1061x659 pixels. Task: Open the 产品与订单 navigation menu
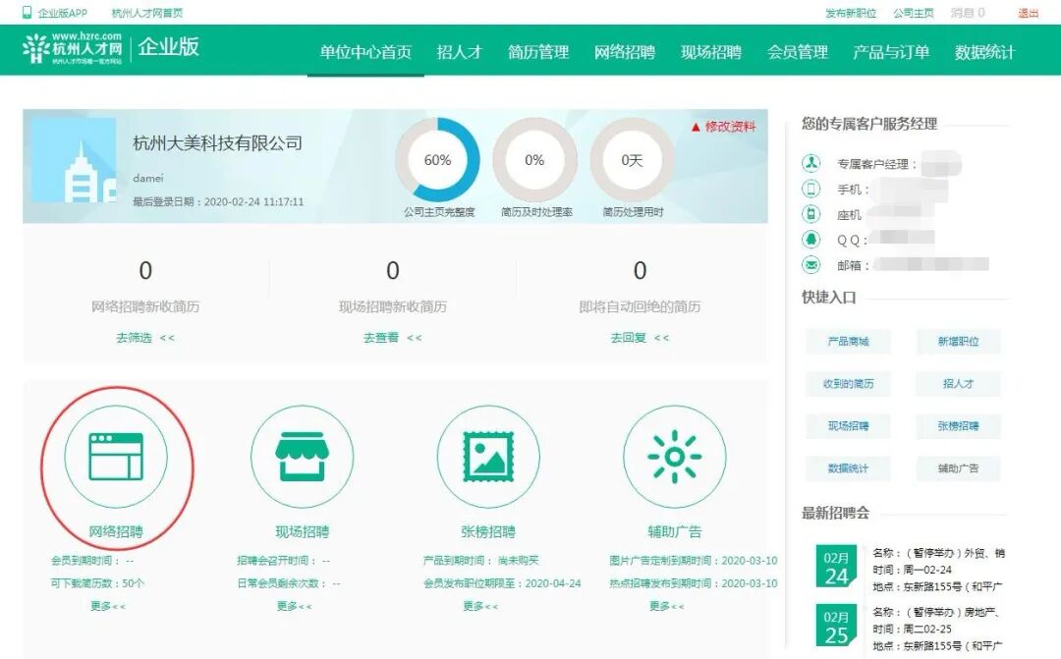click(x=891, y=52)
